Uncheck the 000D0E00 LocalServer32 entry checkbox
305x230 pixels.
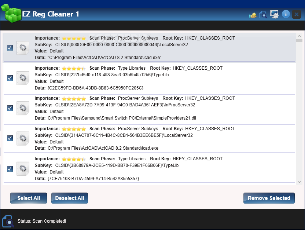point(10,48)
